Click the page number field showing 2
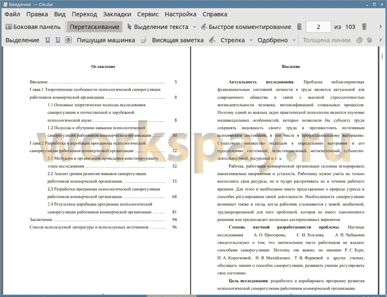387x297 pixels. (319, 27)
